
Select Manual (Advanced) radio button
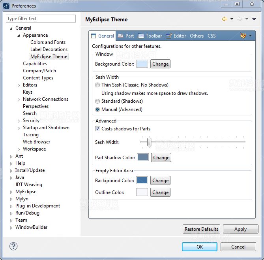[97, 109]
